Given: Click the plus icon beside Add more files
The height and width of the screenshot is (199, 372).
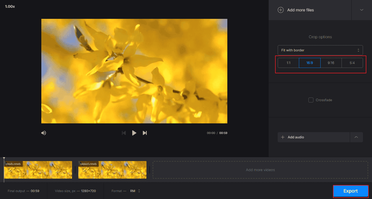Looking at the screenshot, I should coord(281,10).
